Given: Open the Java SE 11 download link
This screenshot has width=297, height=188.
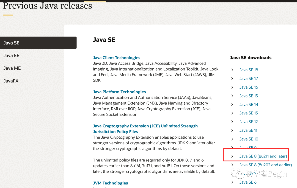Looking at the screenshot, I should (248, 130).
